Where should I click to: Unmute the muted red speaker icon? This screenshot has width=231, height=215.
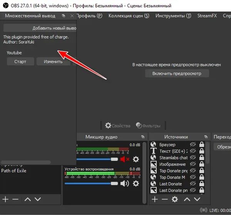pos(125,159)
